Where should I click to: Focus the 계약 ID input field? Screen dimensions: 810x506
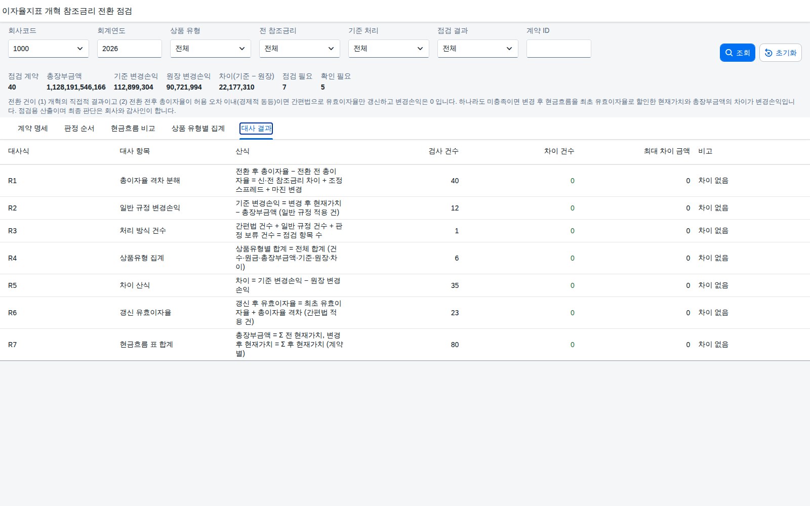point(559,49)
